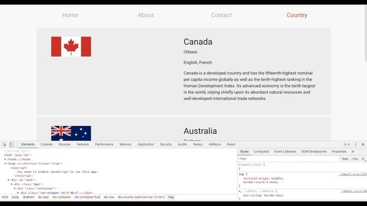
Task: Open the Redux tab
Action: (x=198, y=144)
